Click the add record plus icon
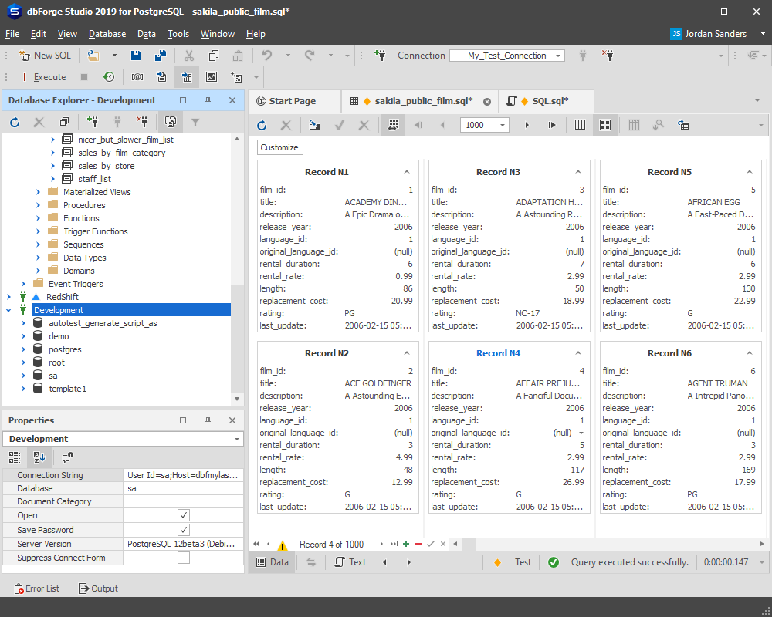Screen dimensions: 772x617 pos(406,544)
